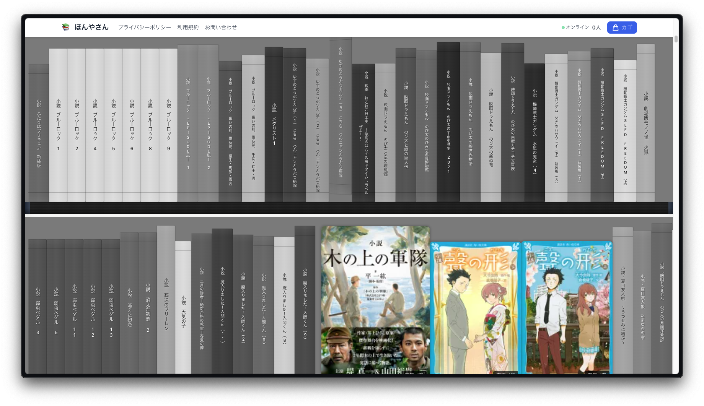Select the pink-bordered 聲の形 下 cover

point(475,308)
